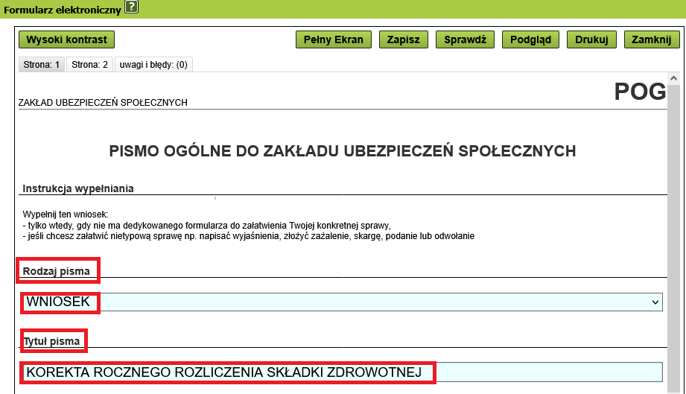This screenshot has height=394, width=686.
Task: Close the form with Zamknij
Action: coord(652,39)
